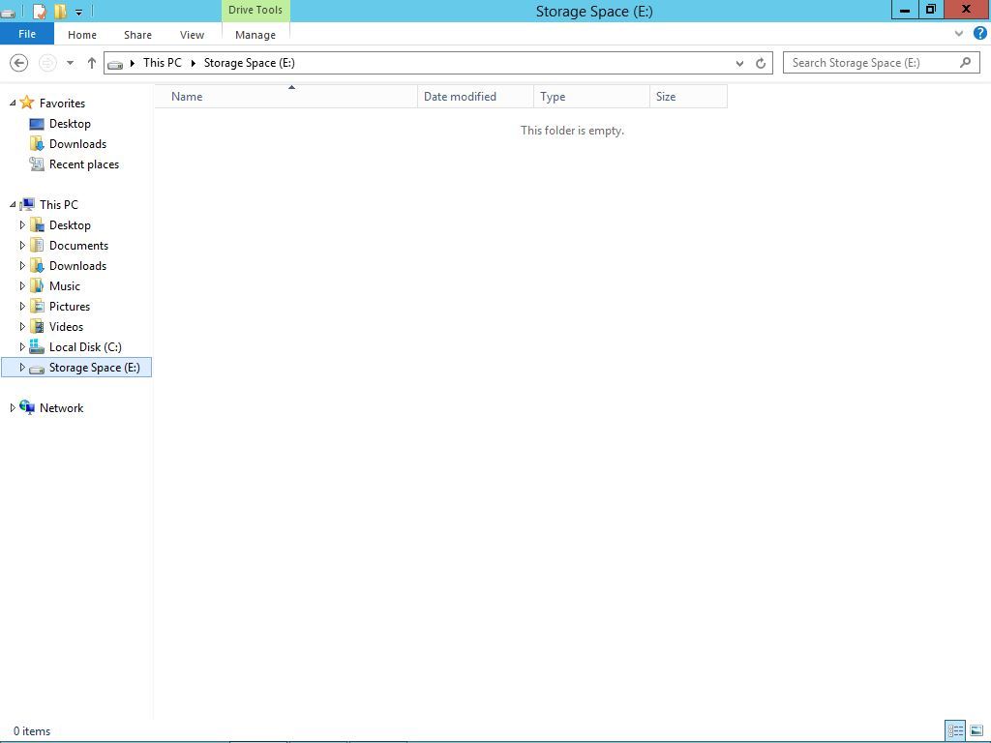Refresh the Storage Space (E:) folder
The width and height of the screenshot is (991, 743).
pos(761,63)
